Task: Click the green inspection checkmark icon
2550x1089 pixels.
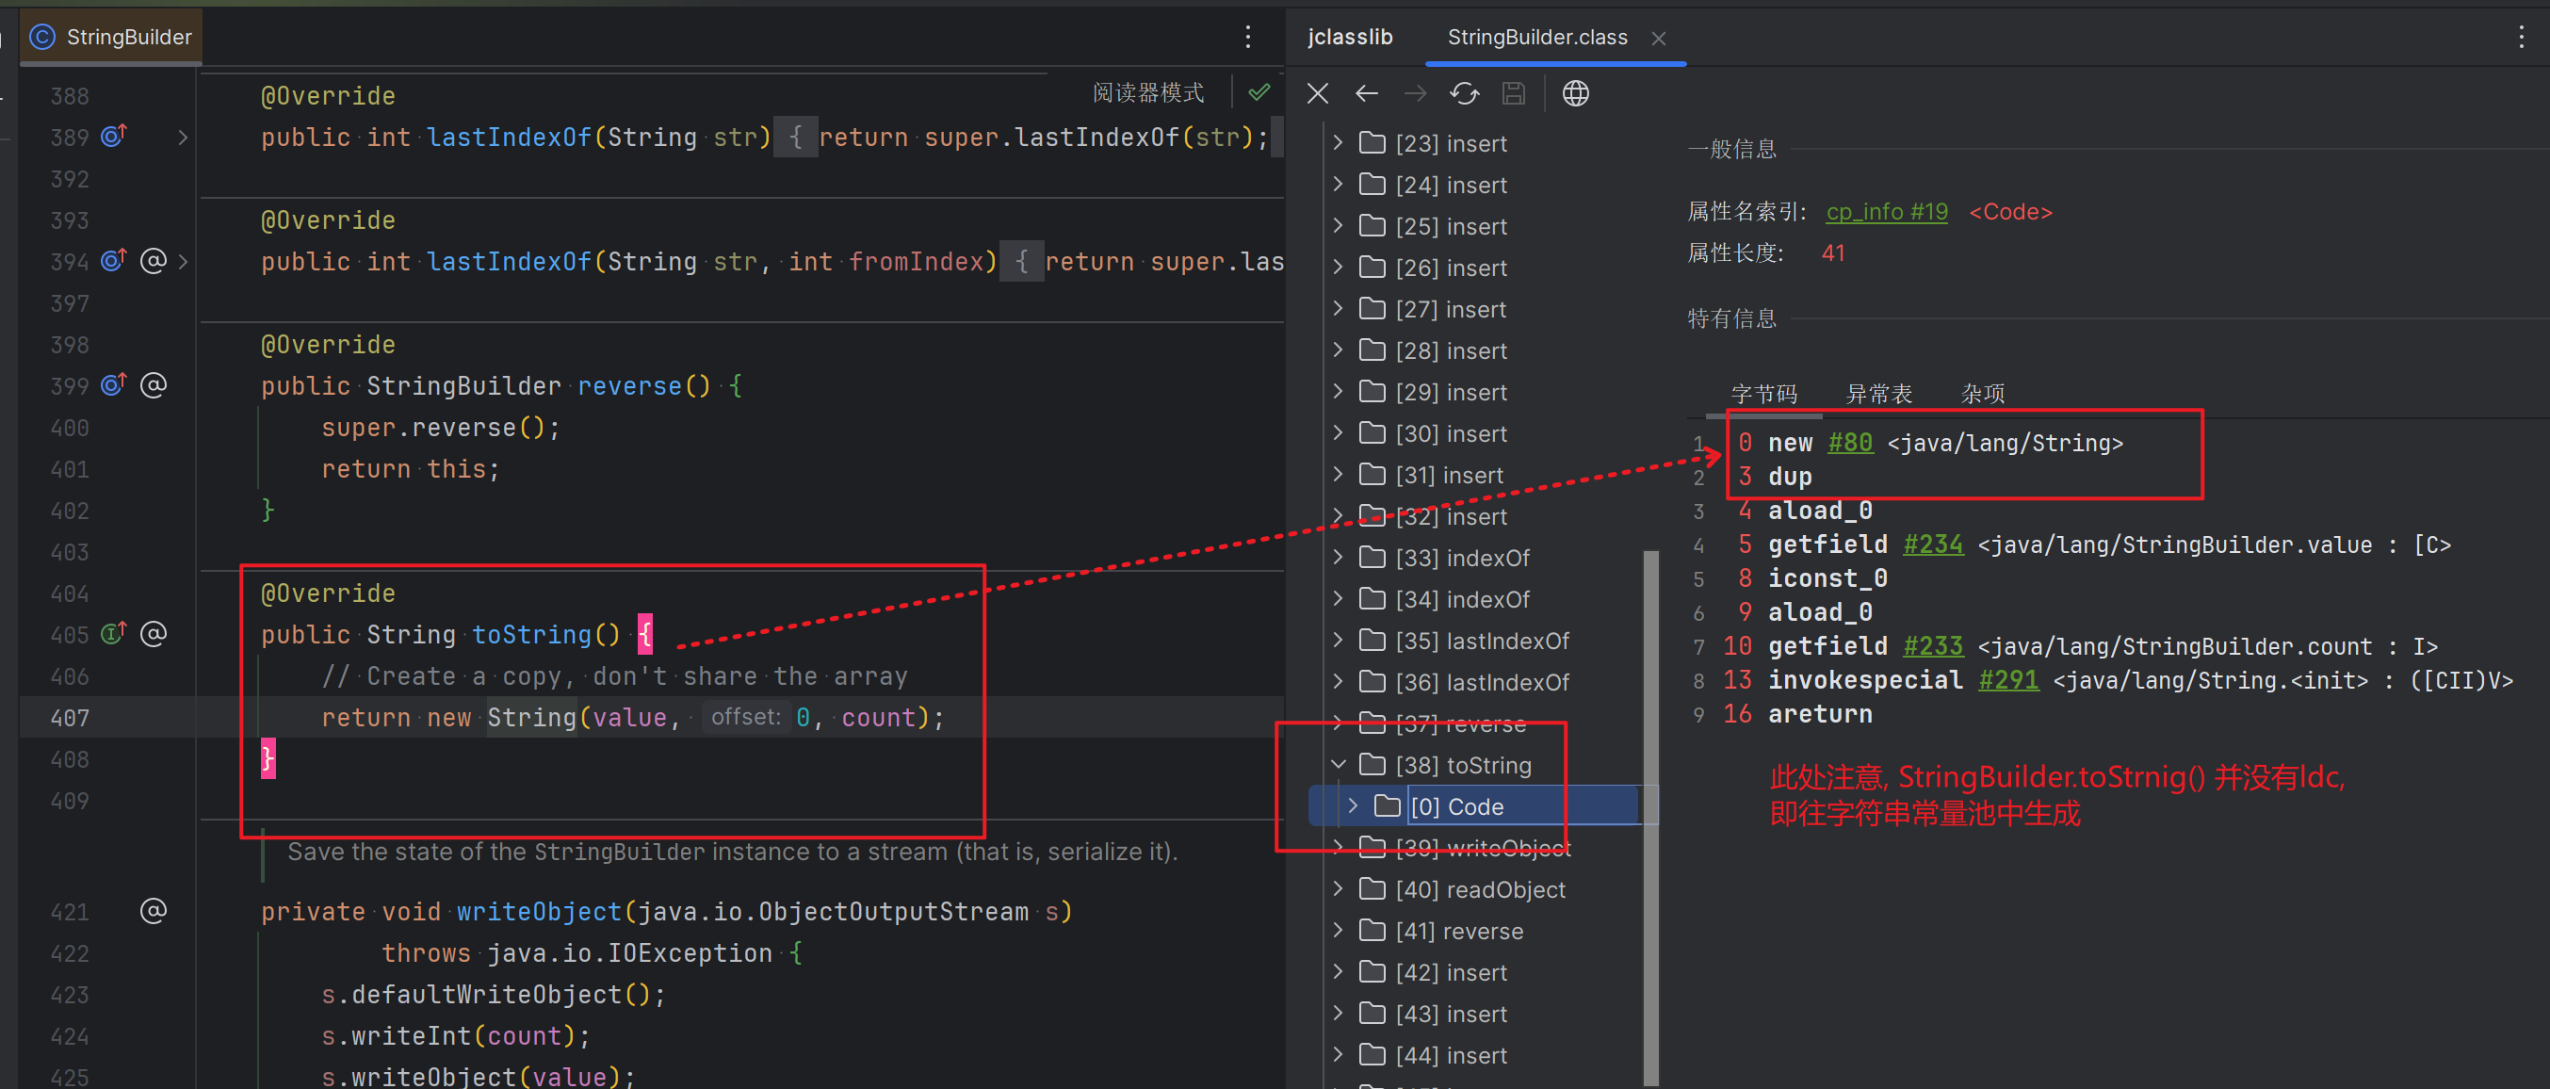Action: tap(1259, 91)
